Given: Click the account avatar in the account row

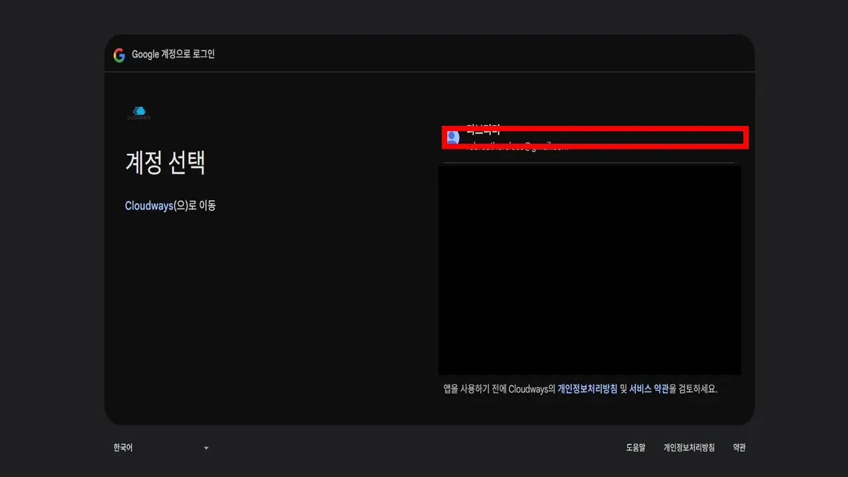Looking at the screenshot, I should click(453, 138).
